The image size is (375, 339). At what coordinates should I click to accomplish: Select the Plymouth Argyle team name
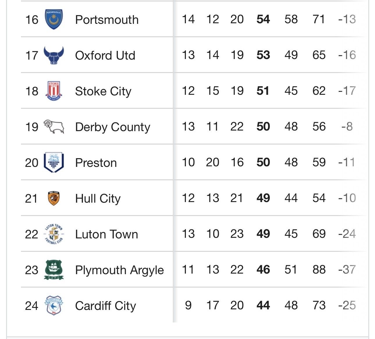pyautogui.click(x=120, y=270)
